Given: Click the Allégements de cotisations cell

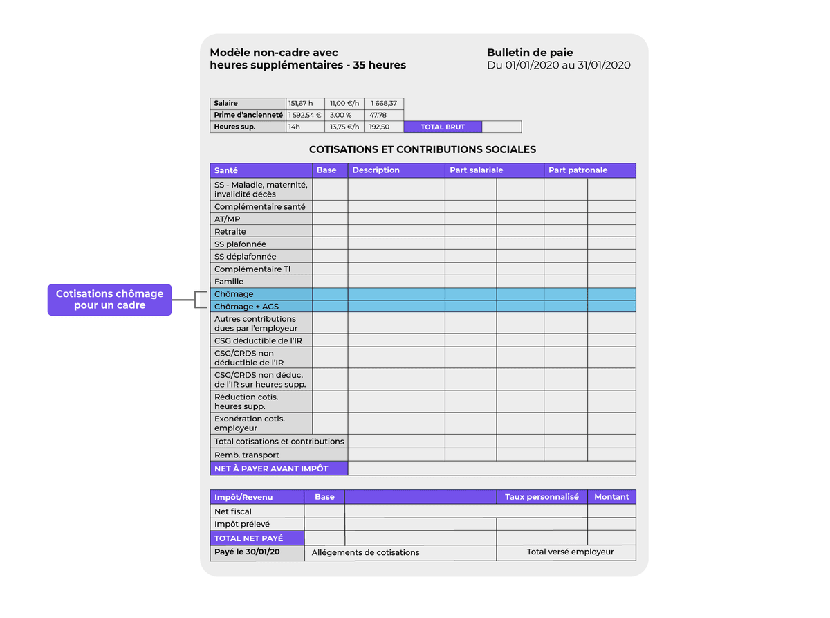Looking at the screenshot, I should coord(400,553).
